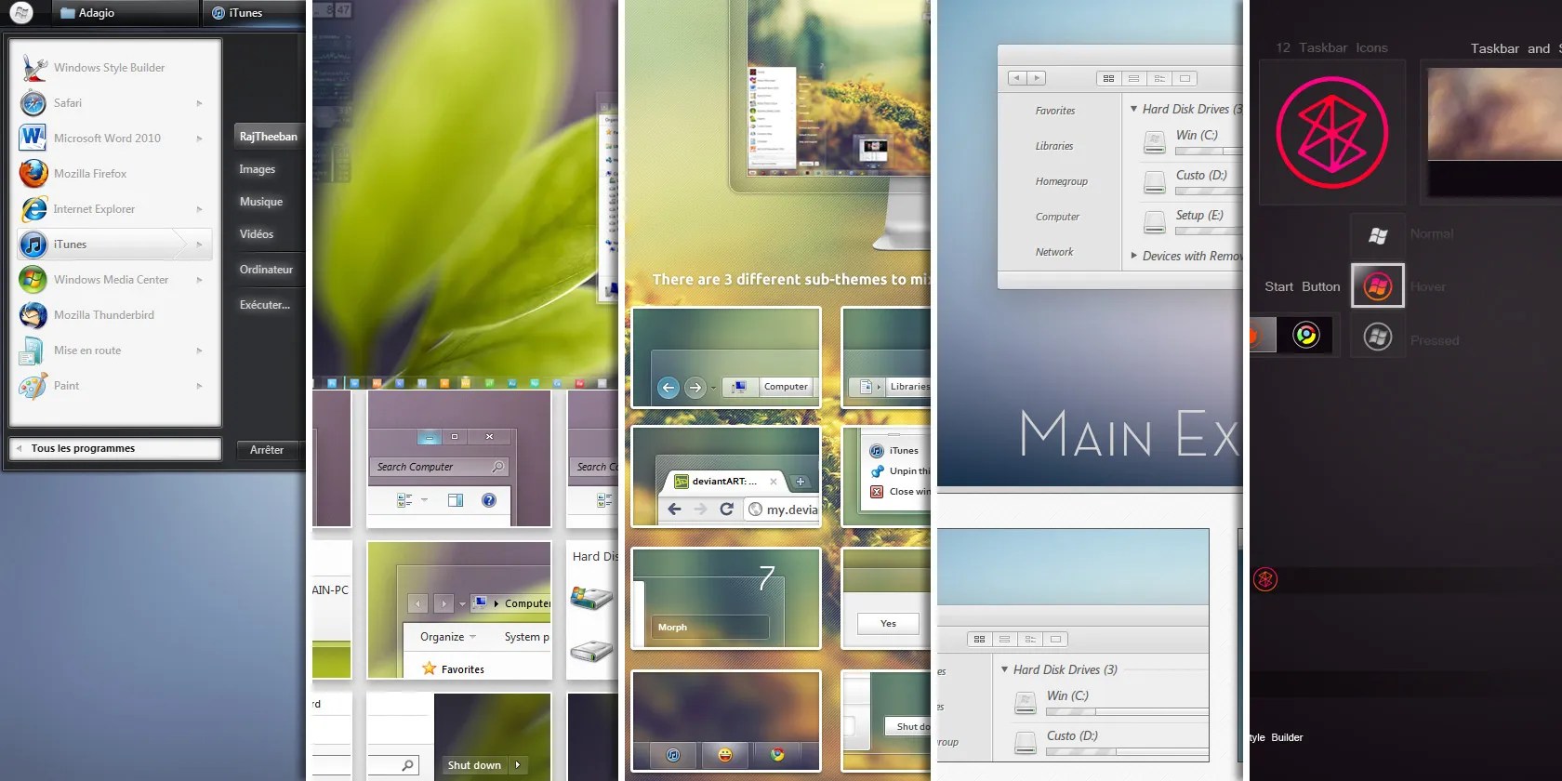Open Vidéos from the start menu
The width and height of the screenshot is (1562, 781).
pyautogui.click(x=257, y=234)
